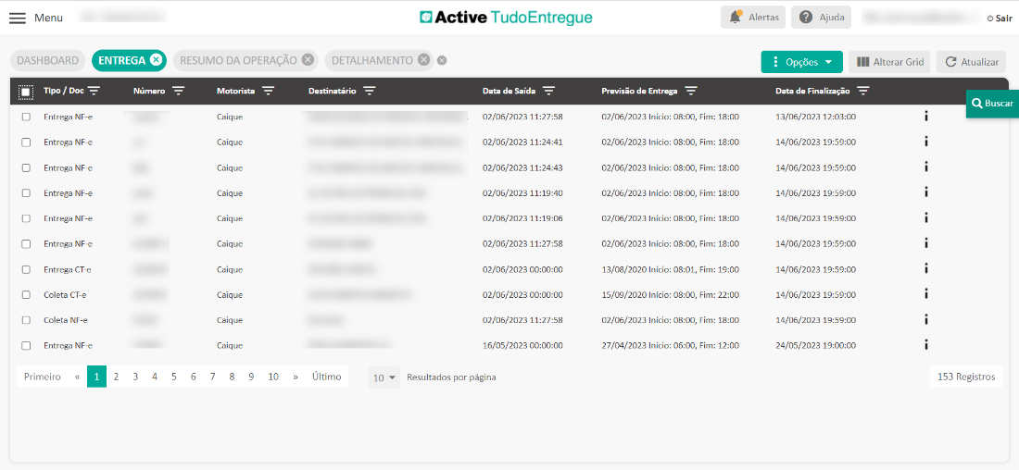
Task: Open info icon for 13/06/2023 12:03:00 row
Action: [926, 117]
